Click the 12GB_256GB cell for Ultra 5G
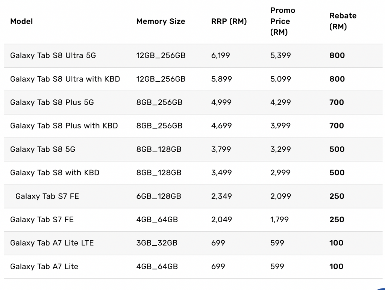The height and width of the screenshot is (290, 385). point(161,56)
